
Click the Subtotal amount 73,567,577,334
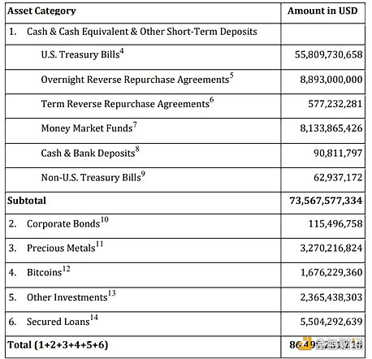click(326, 201)
